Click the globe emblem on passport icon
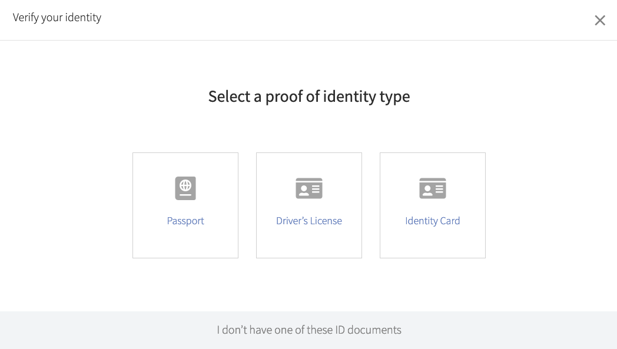The height and width of the screenshot is (349, 617). 185,185
